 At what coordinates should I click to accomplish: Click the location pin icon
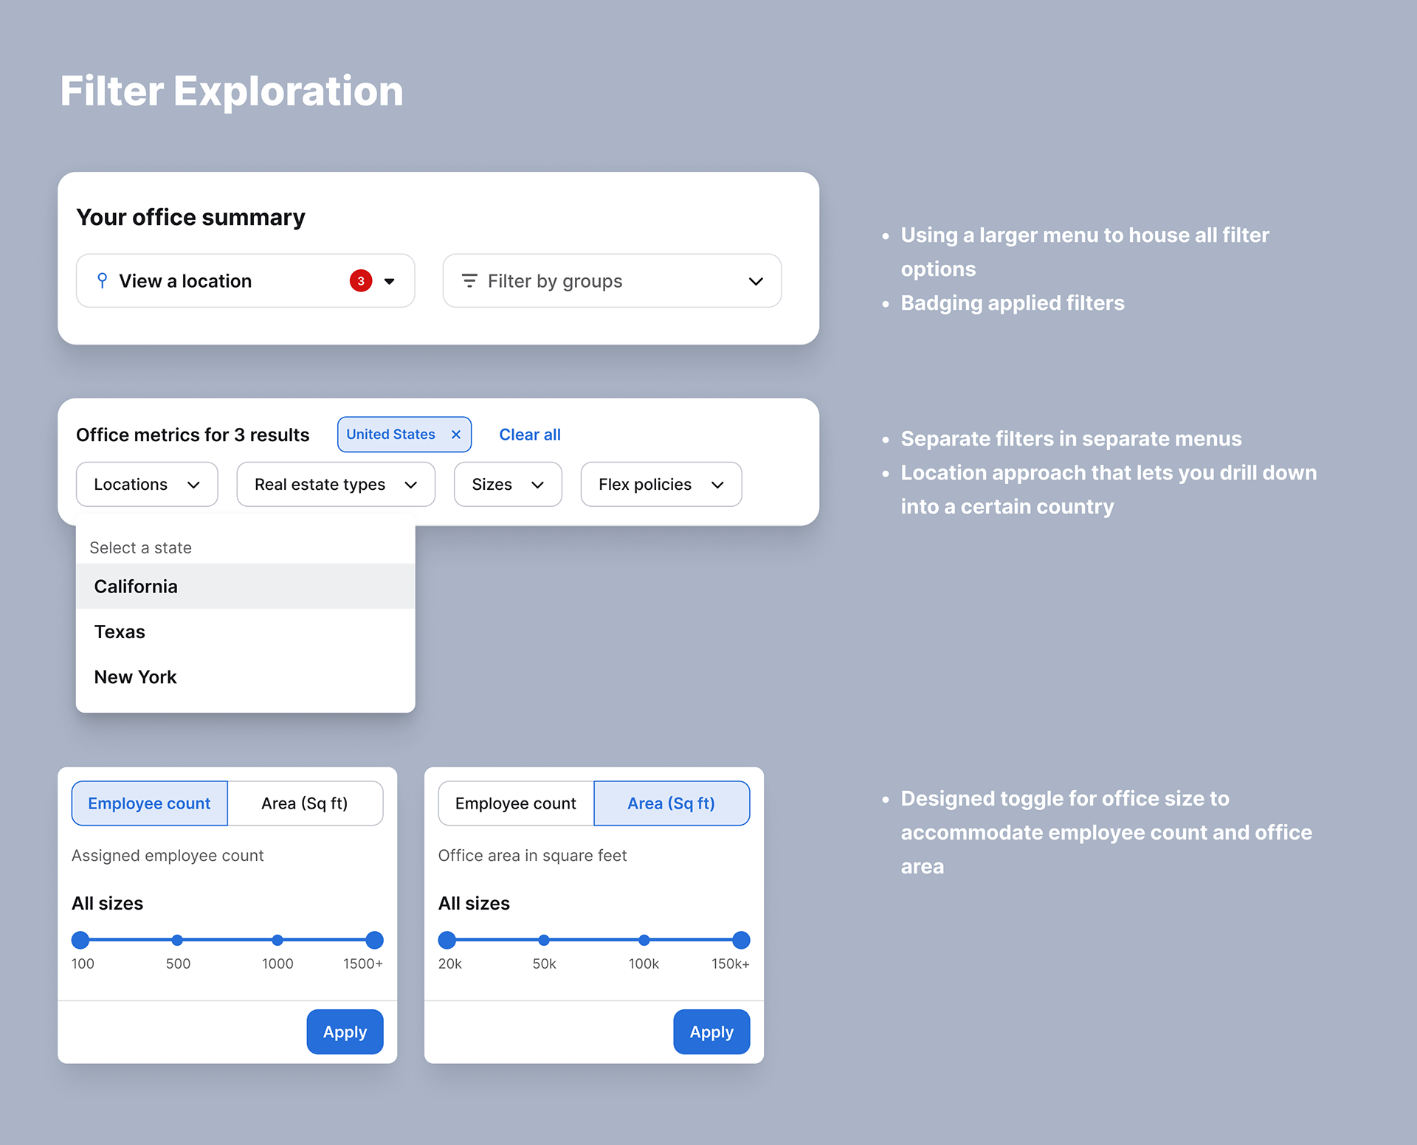coord(103,281)
